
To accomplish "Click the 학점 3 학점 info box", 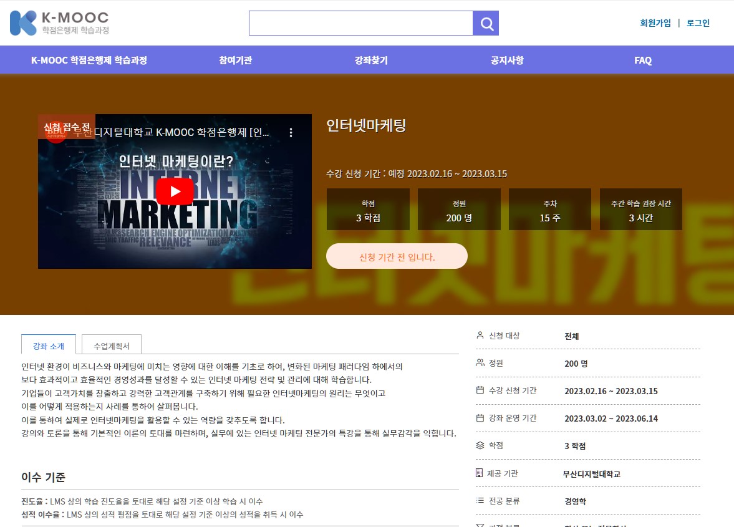I will pyautogui.click(x=368, y=209).
